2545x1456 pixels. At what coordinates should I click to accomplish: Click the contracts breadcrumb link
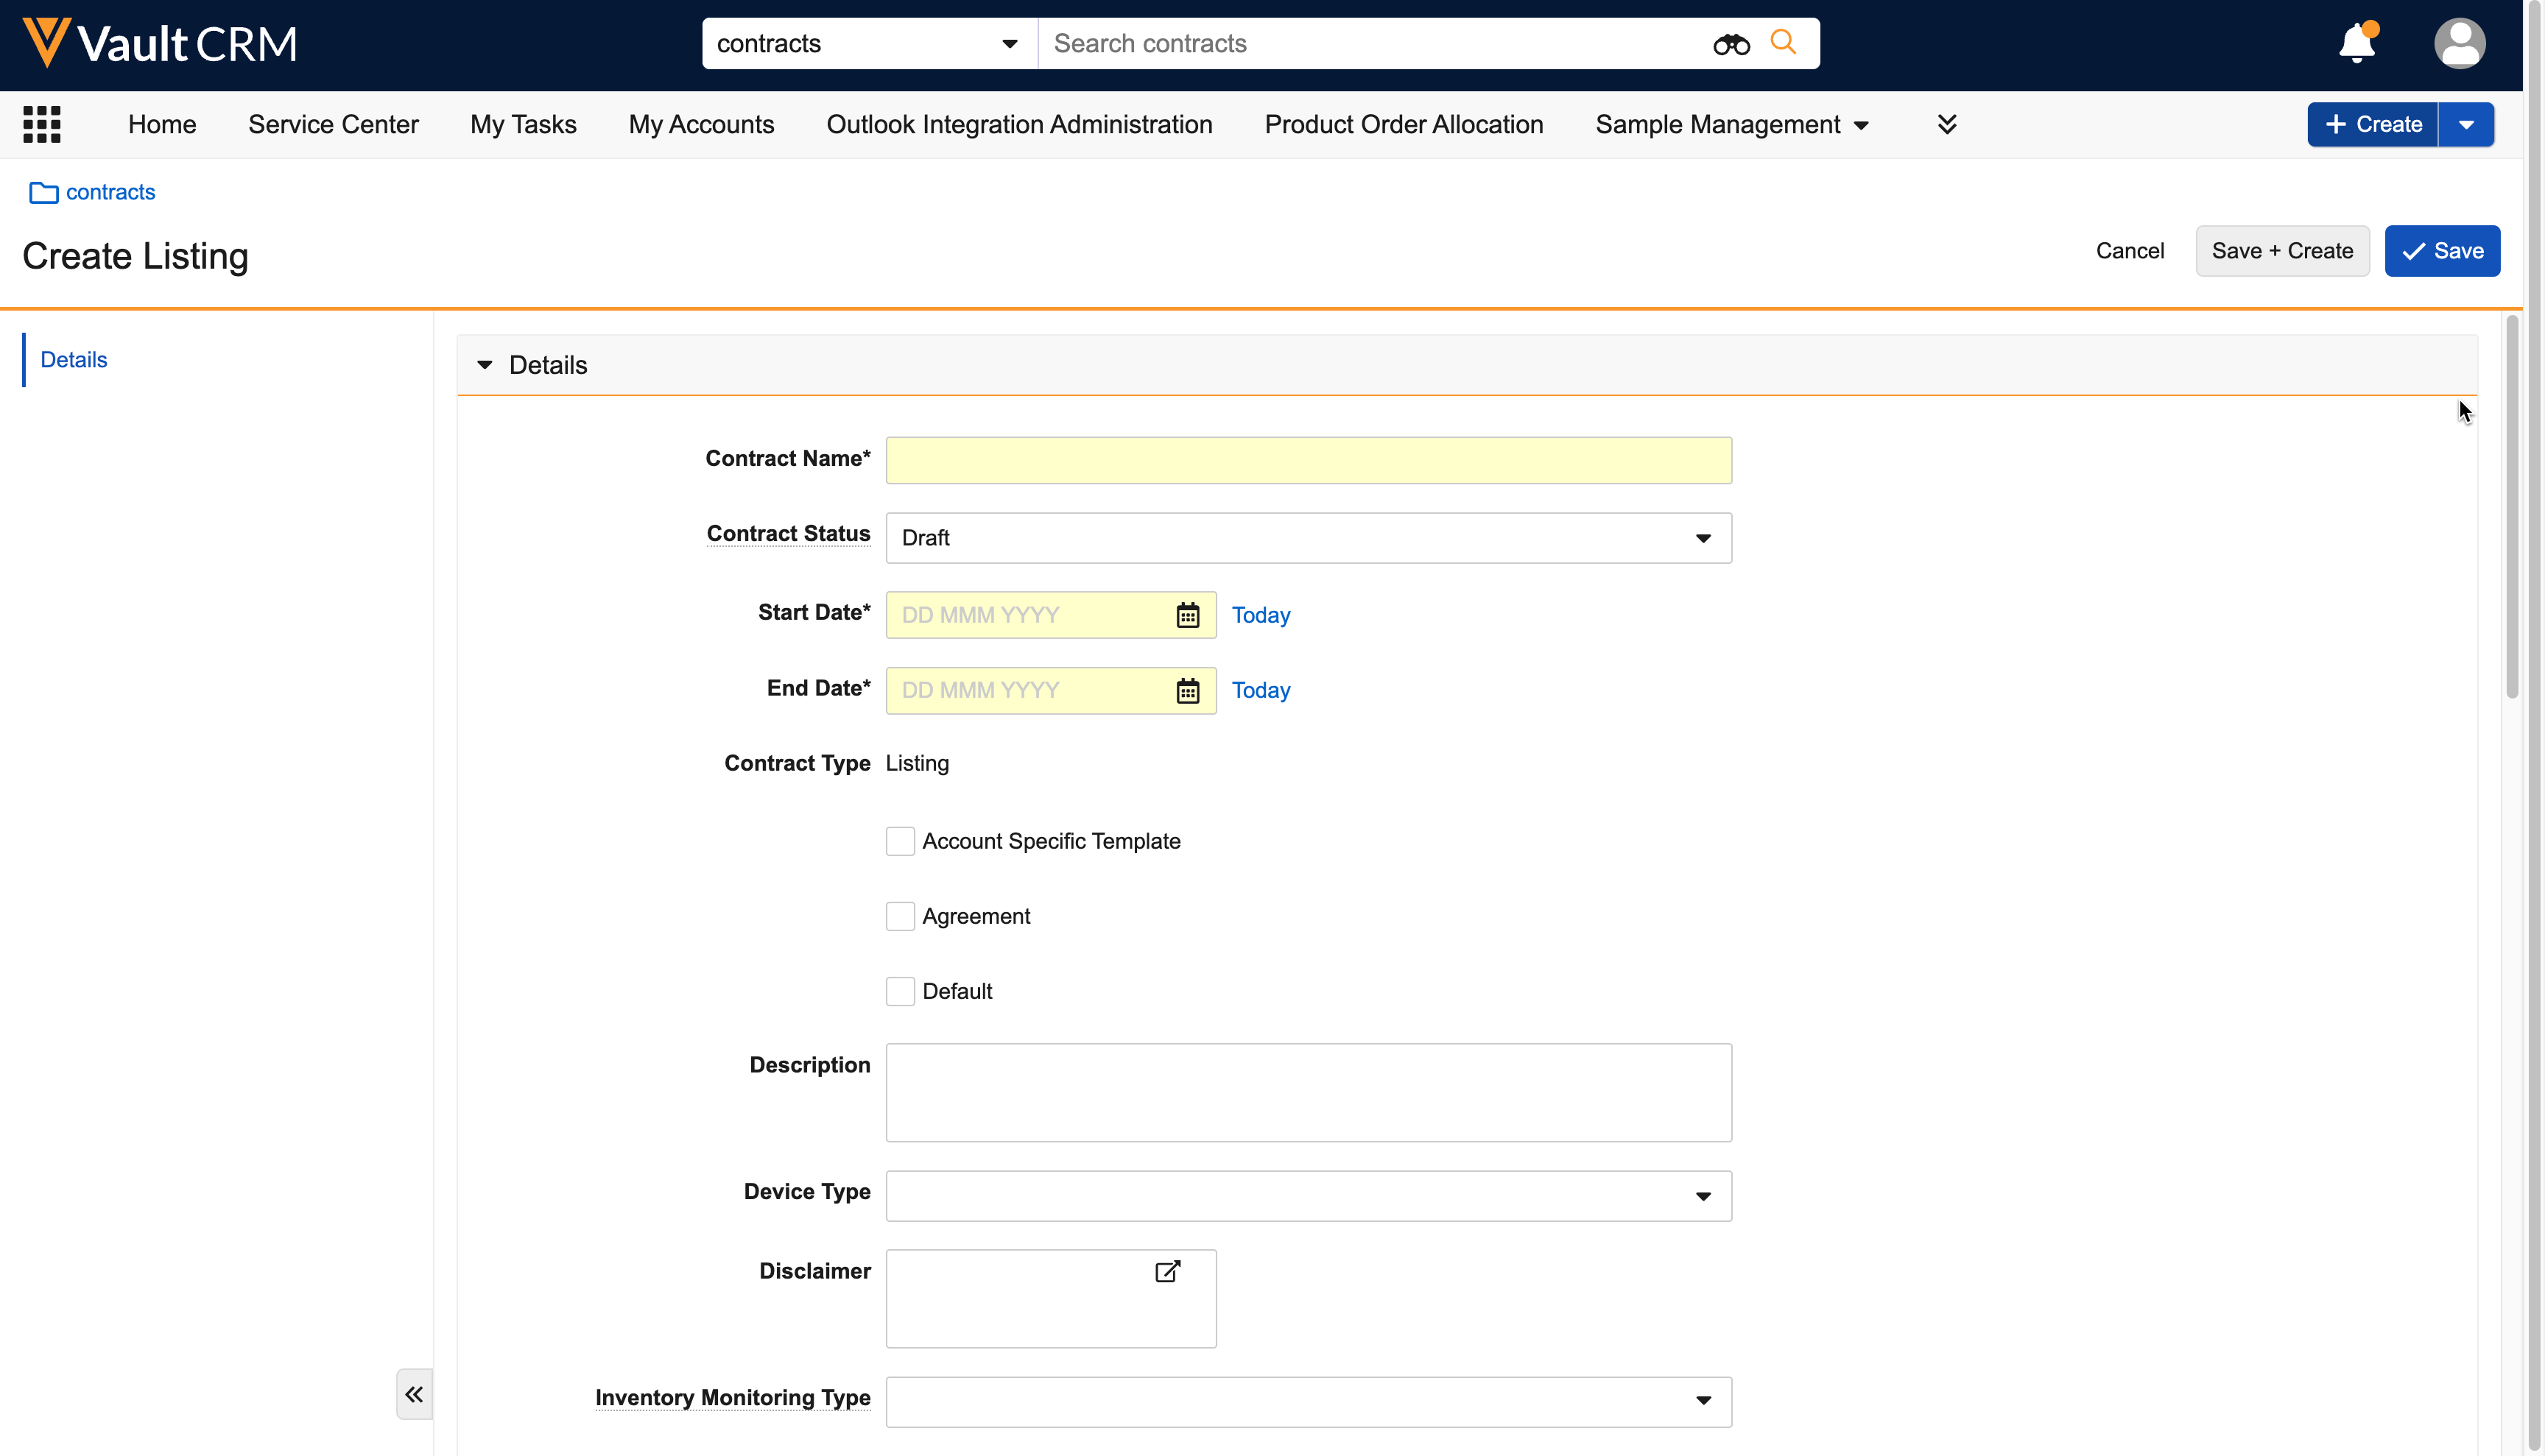(110, 192)
